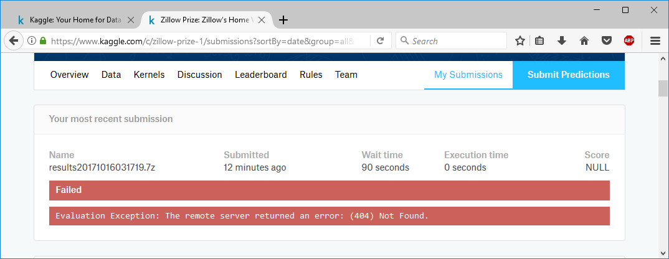The width and height of the screenshot is (669, 259).
Task: Click the '90 seconds' wait time value
Action: click(x=386, y=167)
